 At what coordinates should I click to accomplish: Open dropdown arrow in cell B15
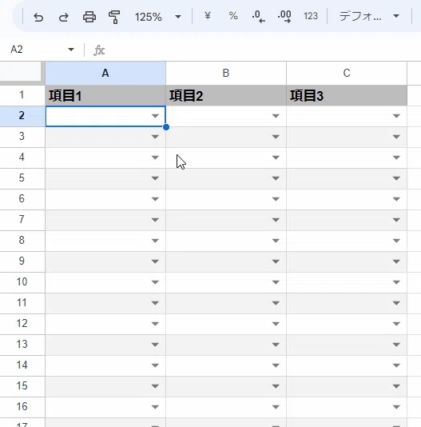[x=276, y=386]
